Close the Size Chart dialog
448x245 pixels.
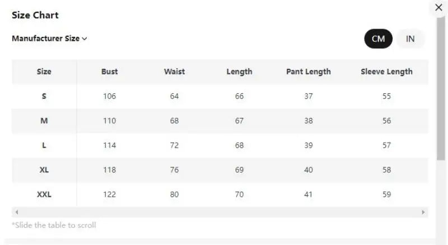click(x=438, y=7)
